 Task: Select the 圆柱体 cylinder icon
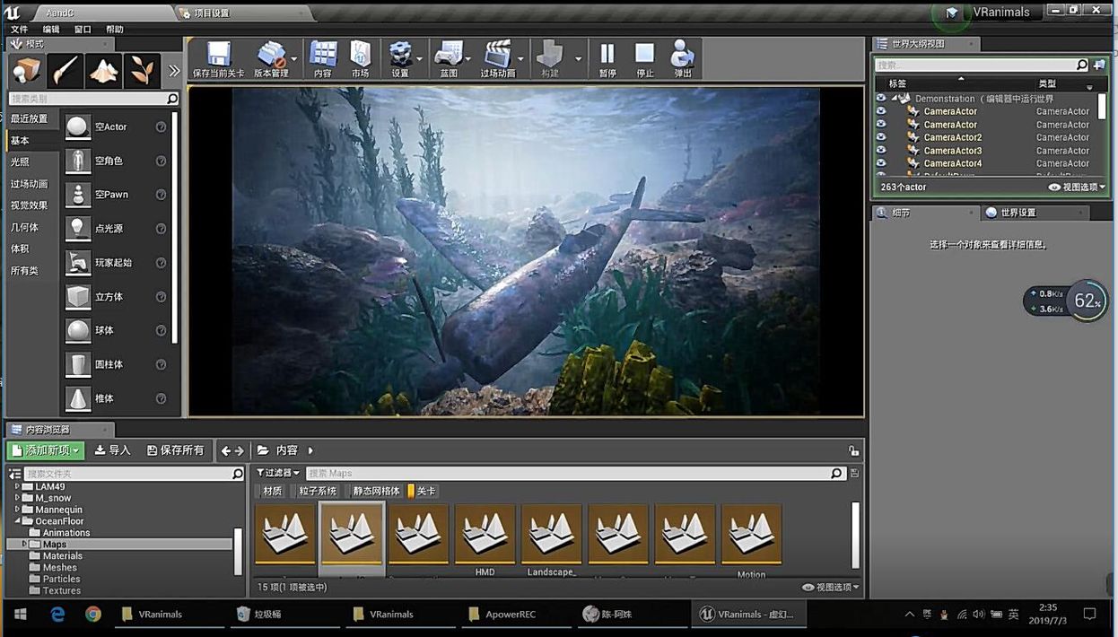pyautogui.click(x=78, y=364)
